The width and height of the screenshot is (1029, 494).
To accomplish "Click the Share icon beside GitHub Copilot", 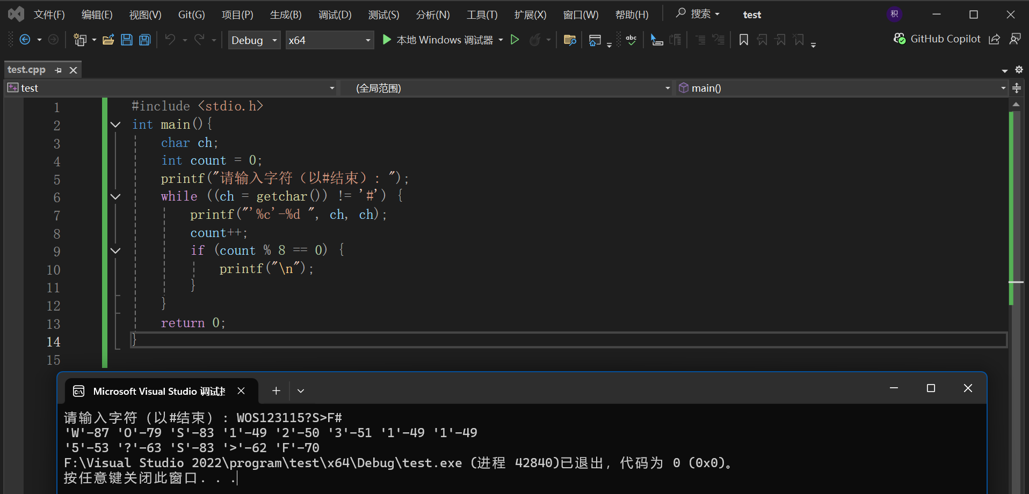I will (995, 39).
